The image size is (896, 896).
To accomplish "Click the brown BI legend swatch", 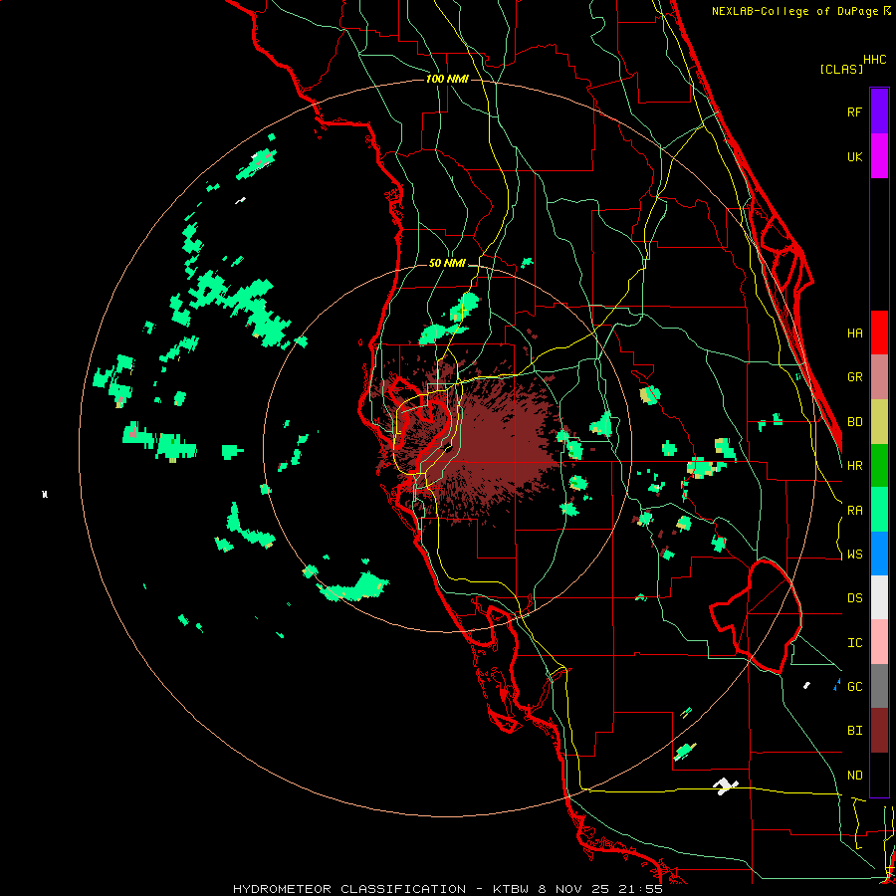I will point(879,731).
